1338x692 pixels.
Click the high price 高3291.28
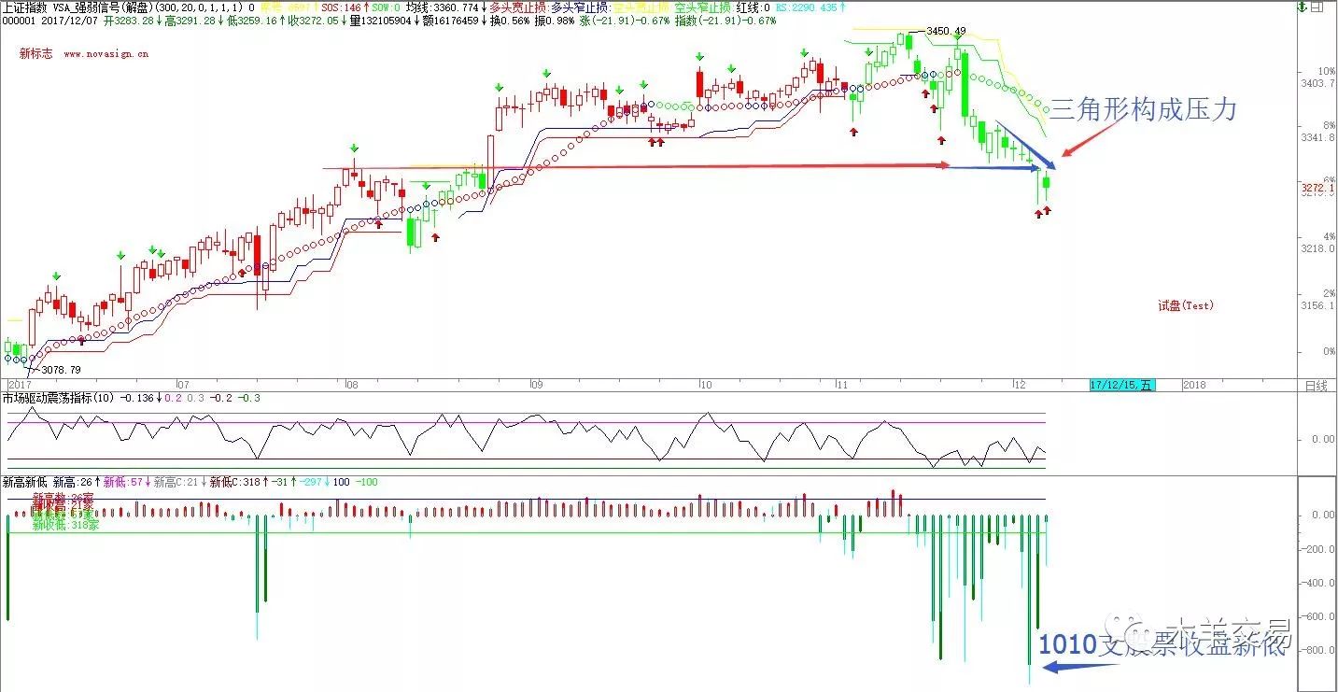point(190,20)
